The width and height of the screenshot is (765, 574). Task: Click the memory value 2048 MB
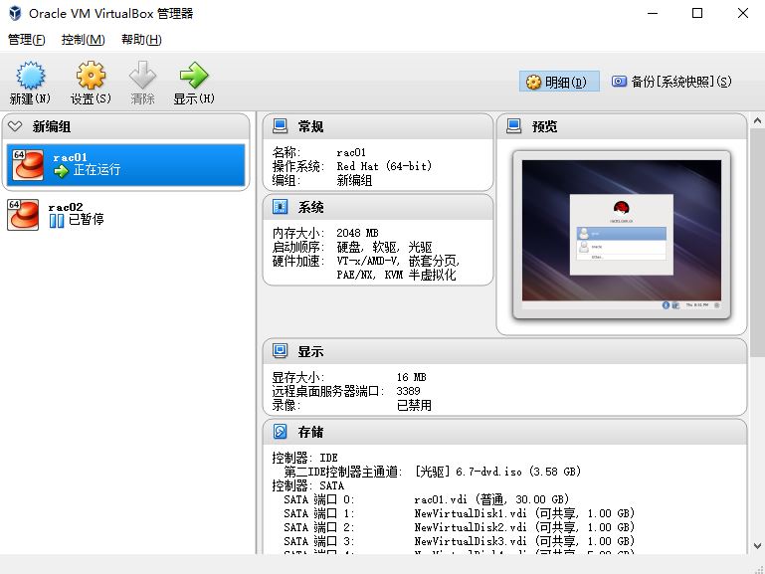pos(357,233)
